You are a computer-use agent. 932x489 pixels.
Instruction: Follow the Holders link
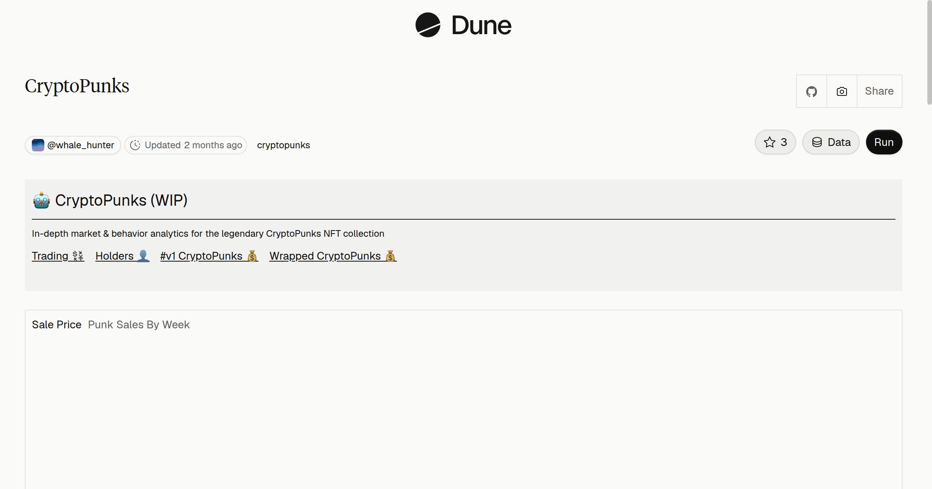point(122,256)
